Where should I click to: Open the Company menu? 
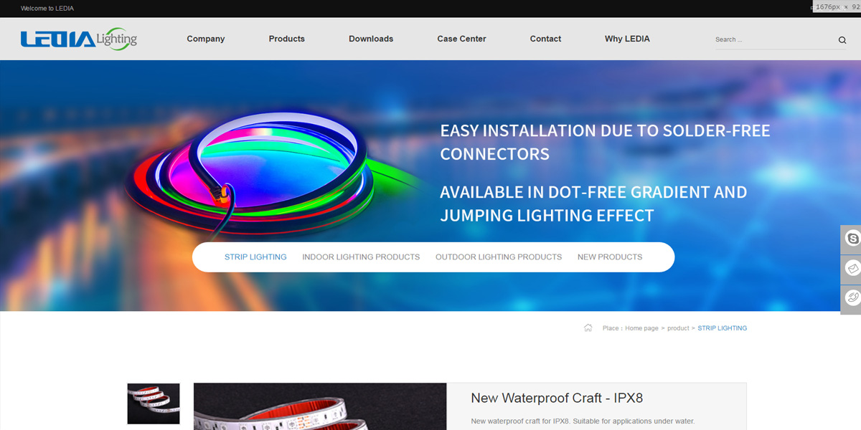click(x=206, y=39)
